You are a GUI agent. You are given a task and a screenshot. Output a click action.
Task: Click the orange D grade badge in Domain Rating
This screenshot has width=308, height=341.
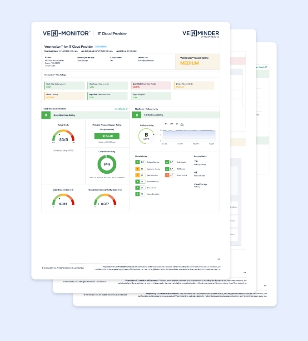167,175
